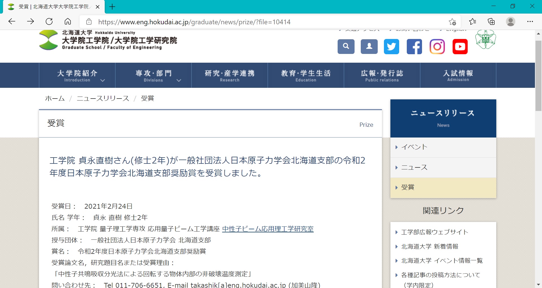Select 受賞 in the sidebar

[x=443, y=187]
